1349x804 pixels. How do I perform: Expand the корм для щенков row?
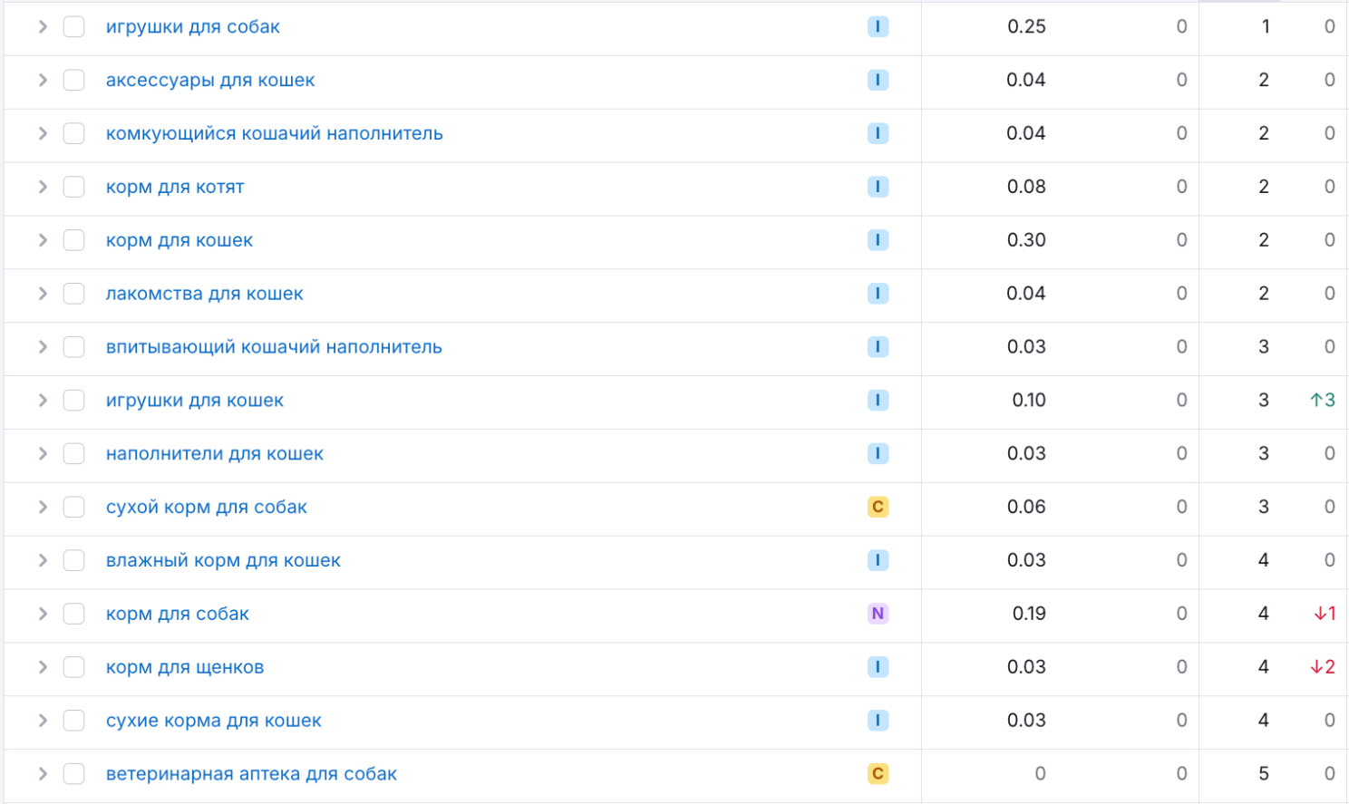point(43,667)
